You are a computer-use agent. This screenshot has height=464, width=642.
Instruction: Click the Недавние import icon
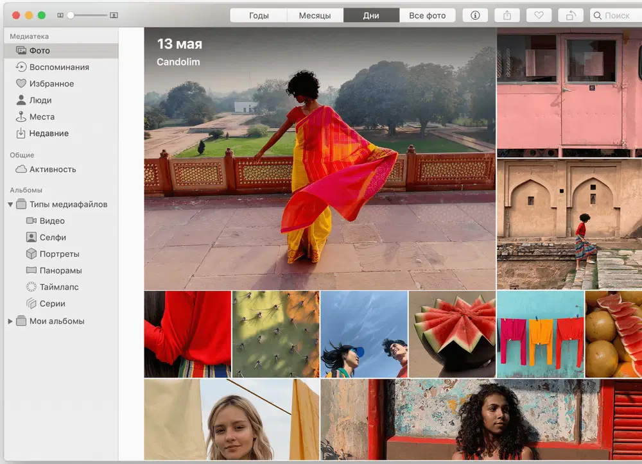click(x=21, y=133)
